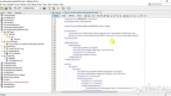This screenshot has width=171, height=96.
Task: Select the Graph view button
Action: click(x=64, y=16)
